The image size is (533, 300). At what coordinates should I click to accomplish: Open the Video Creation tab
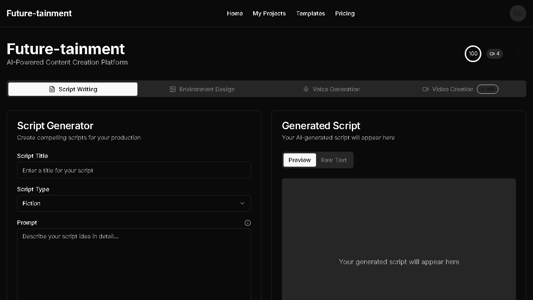460,89
